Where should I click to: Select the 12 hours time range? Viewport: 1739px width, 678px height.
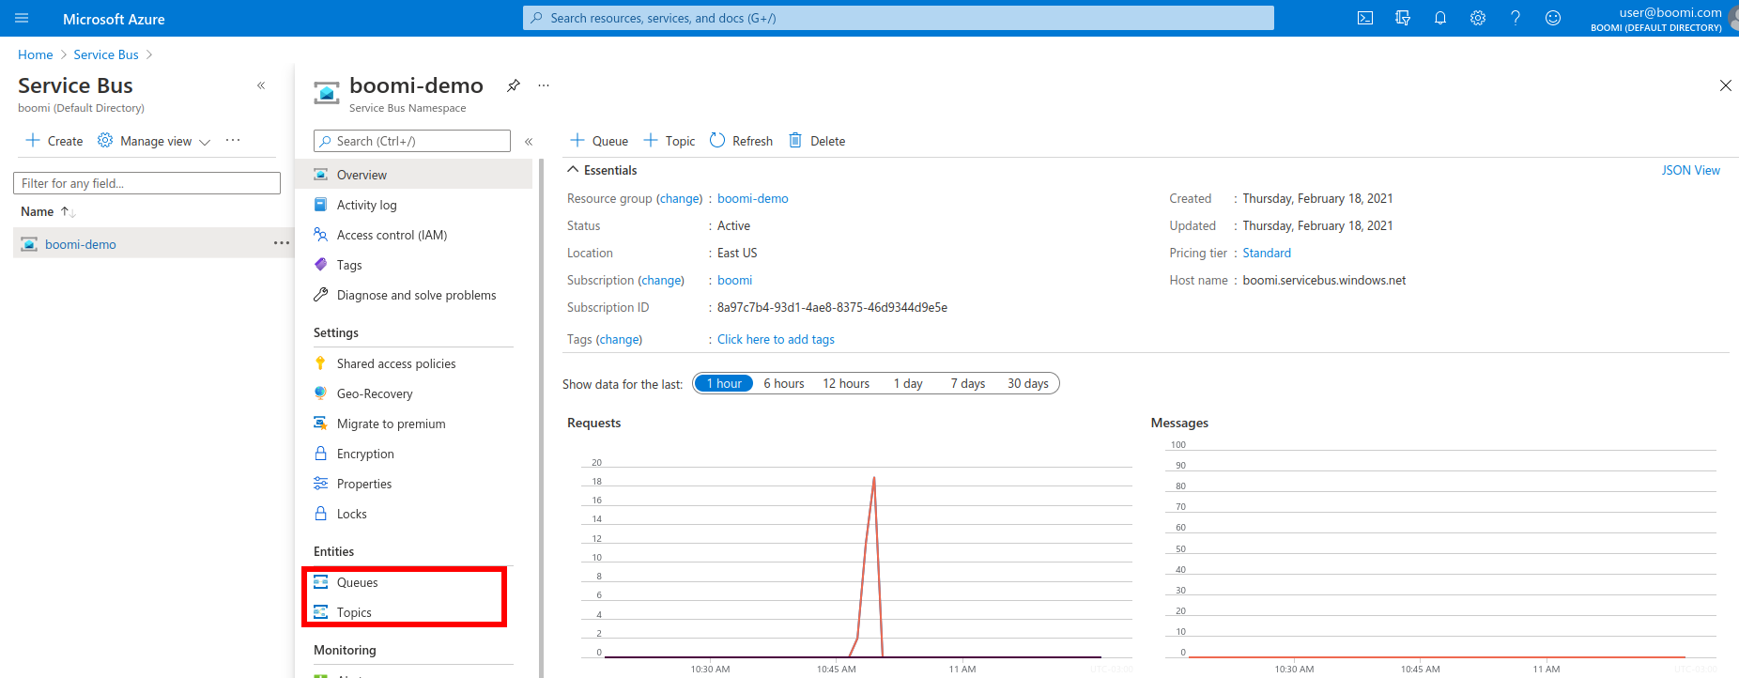pyautogui.click(x=846, y=383)
